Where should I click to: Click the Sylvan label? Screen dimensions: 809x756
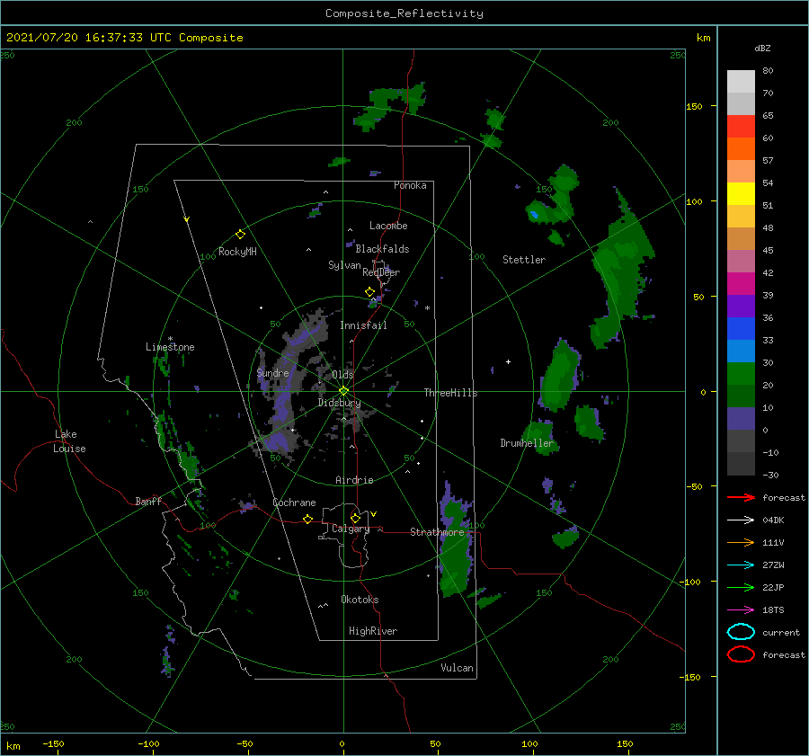pyautogui.click(x=344, y=264)
